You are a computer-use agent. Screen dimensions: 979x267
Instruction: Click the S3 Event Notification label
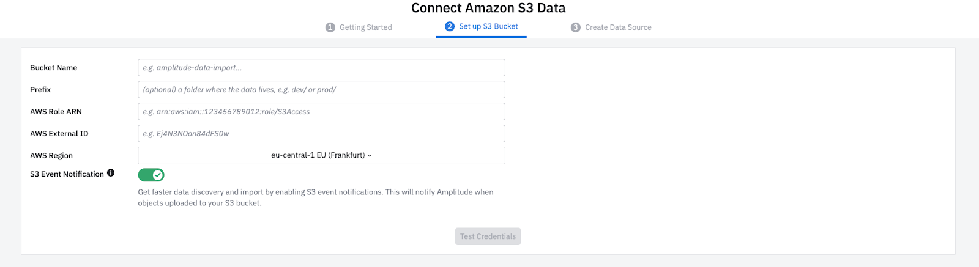tap(67, 174)
